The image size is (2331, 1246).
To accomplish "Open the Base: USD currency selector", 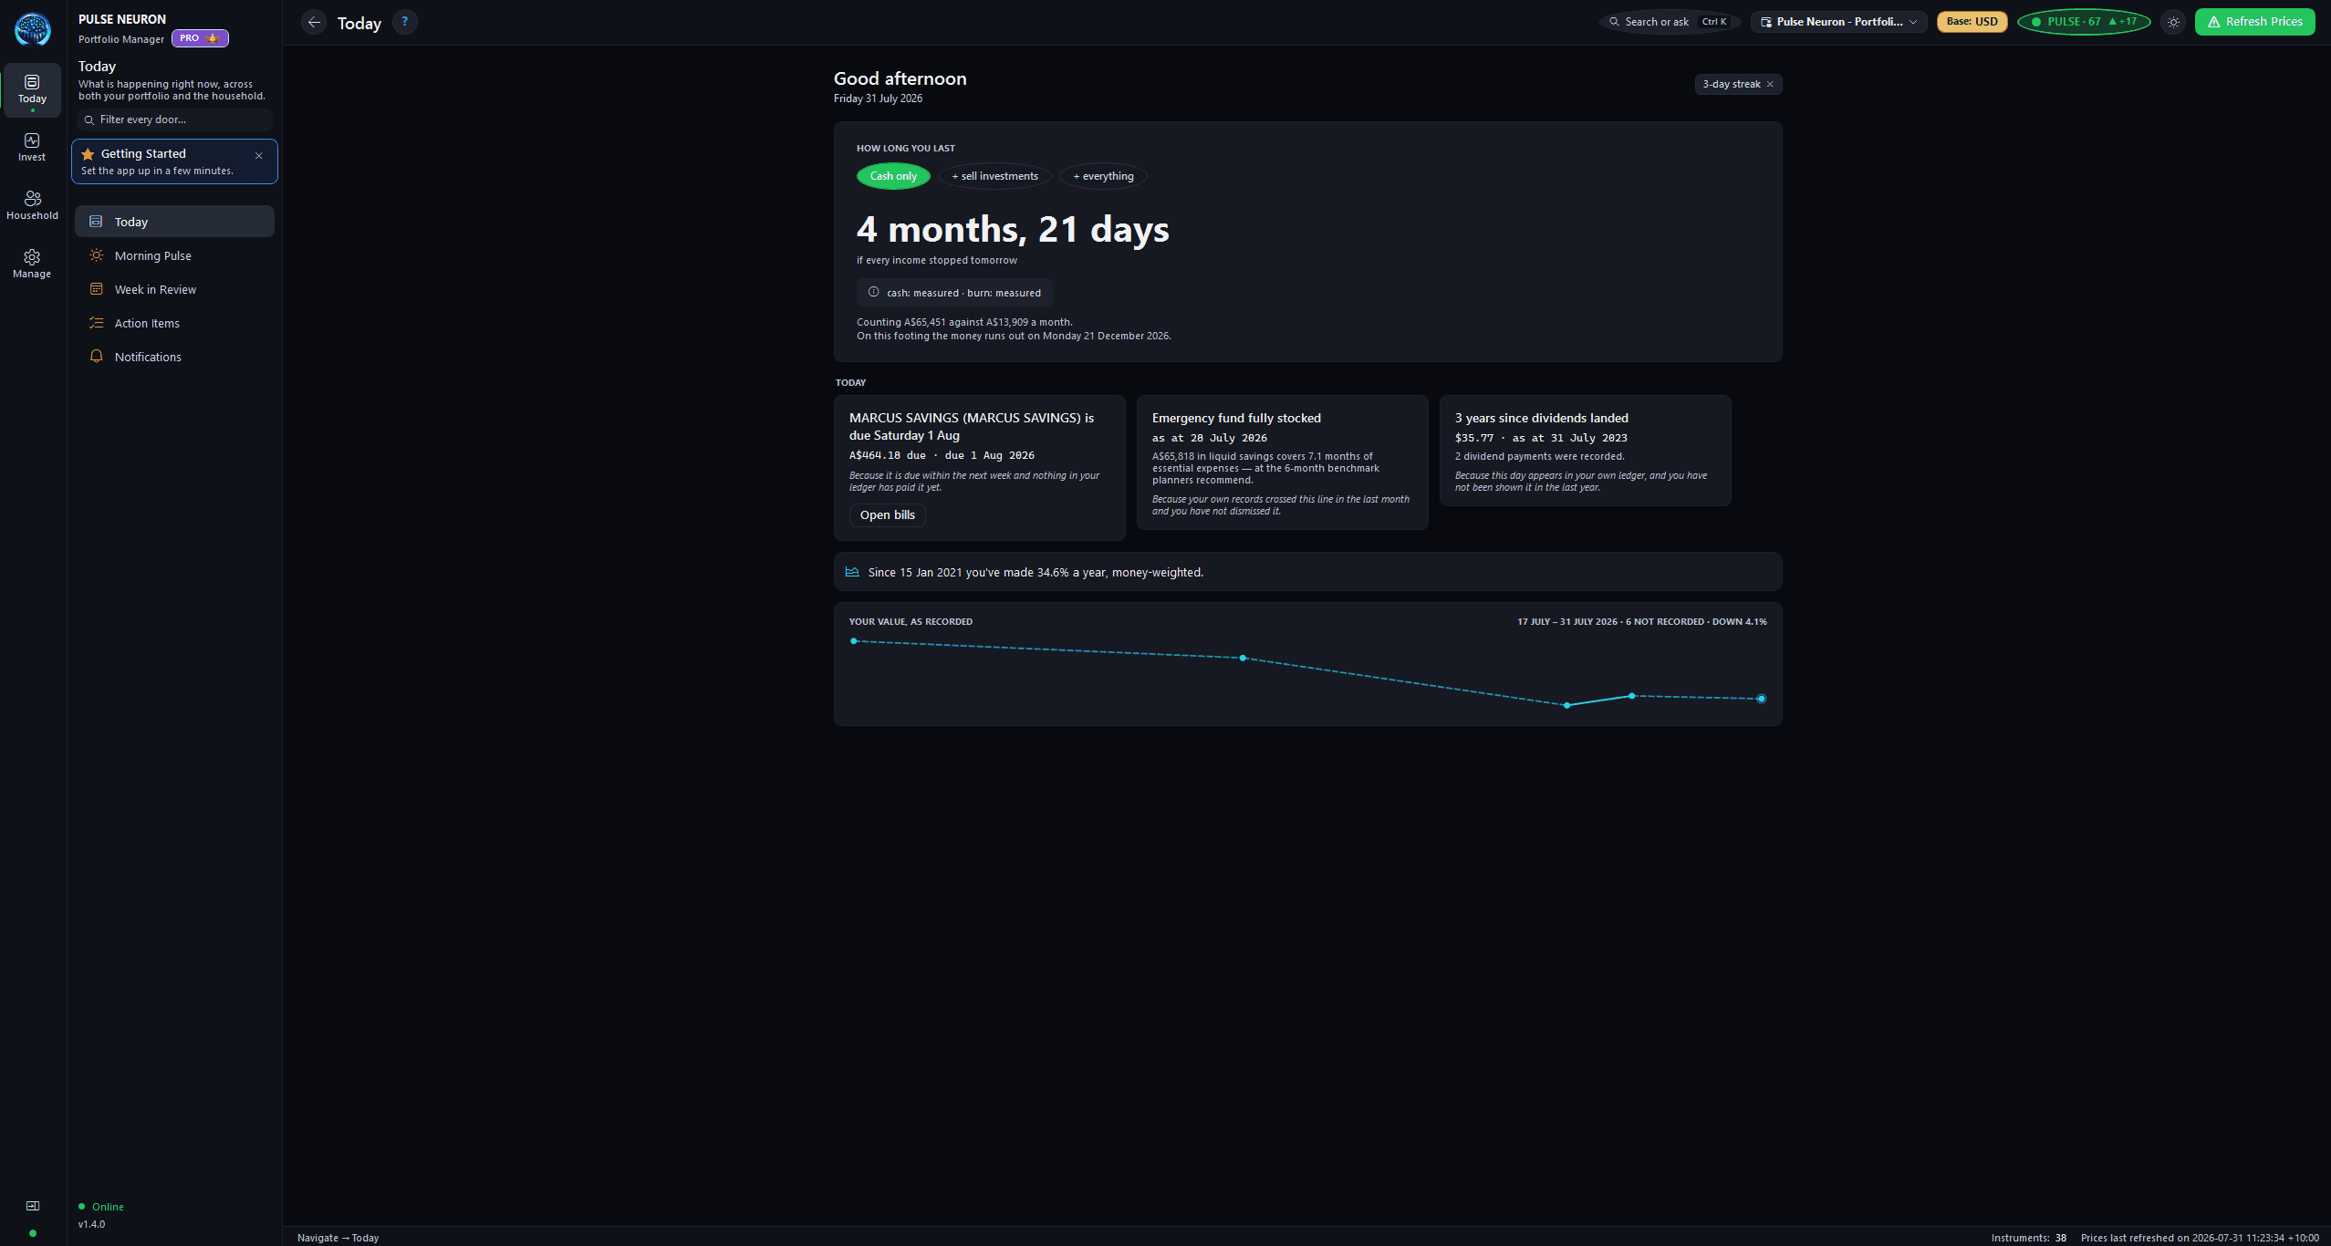I will (x=1972, y=22).
